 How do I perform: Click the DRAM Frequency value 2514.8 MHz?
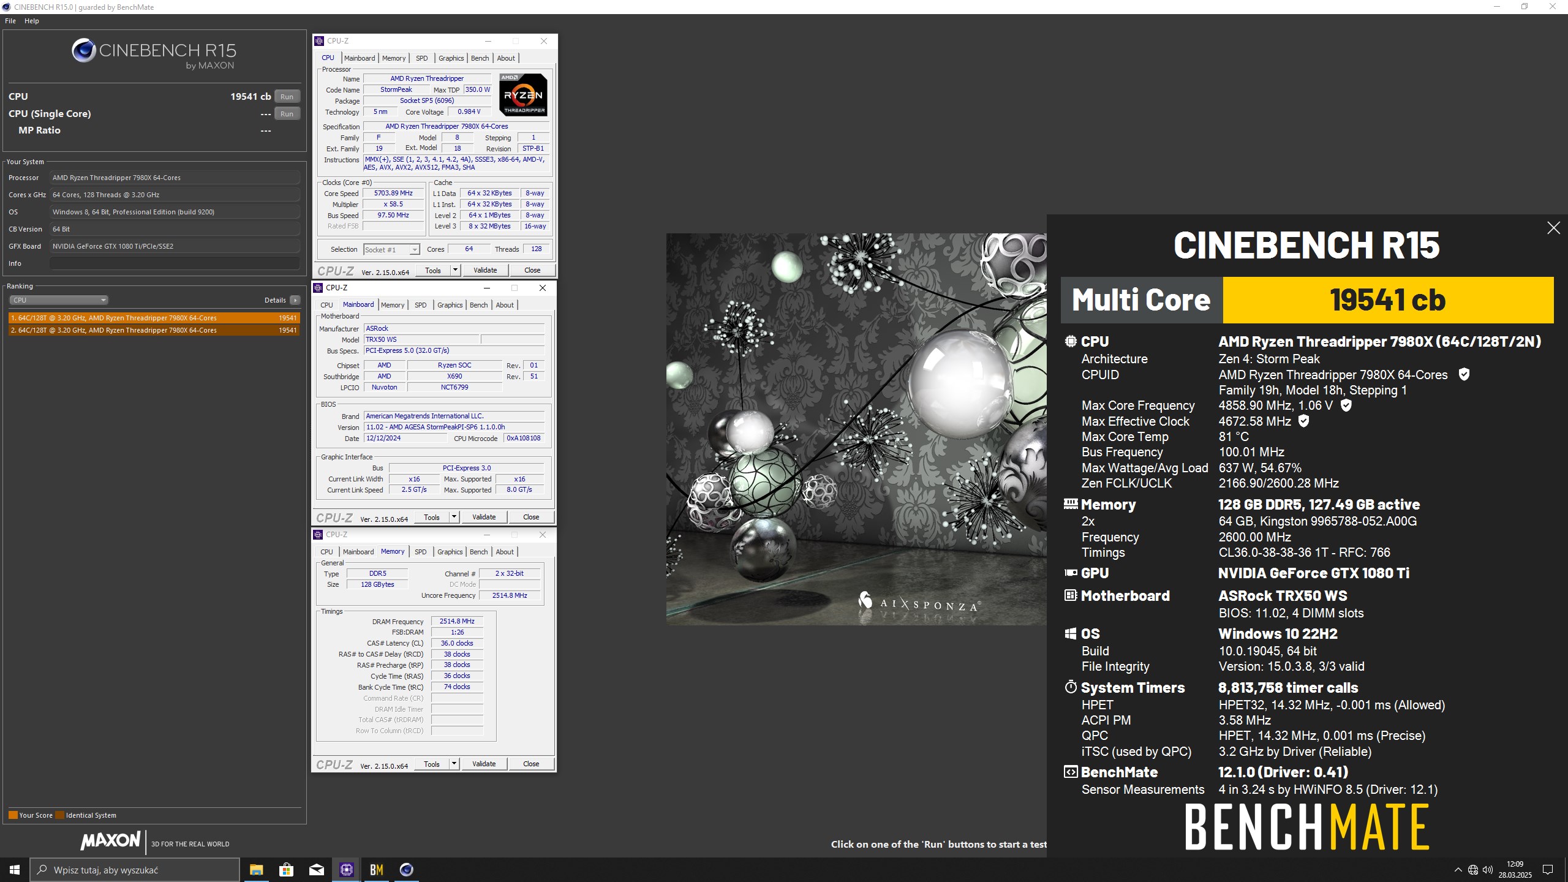click(x=457, y=621)
